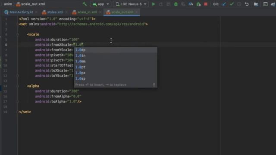
Task: Open the app run configuration dropdown
Action: 100,4
